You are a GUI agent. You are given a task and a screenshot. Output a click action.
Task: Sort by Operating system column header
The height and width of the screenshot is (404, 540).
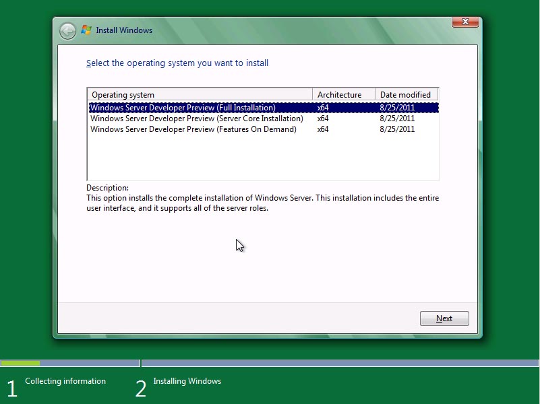(x=200, y=95)
